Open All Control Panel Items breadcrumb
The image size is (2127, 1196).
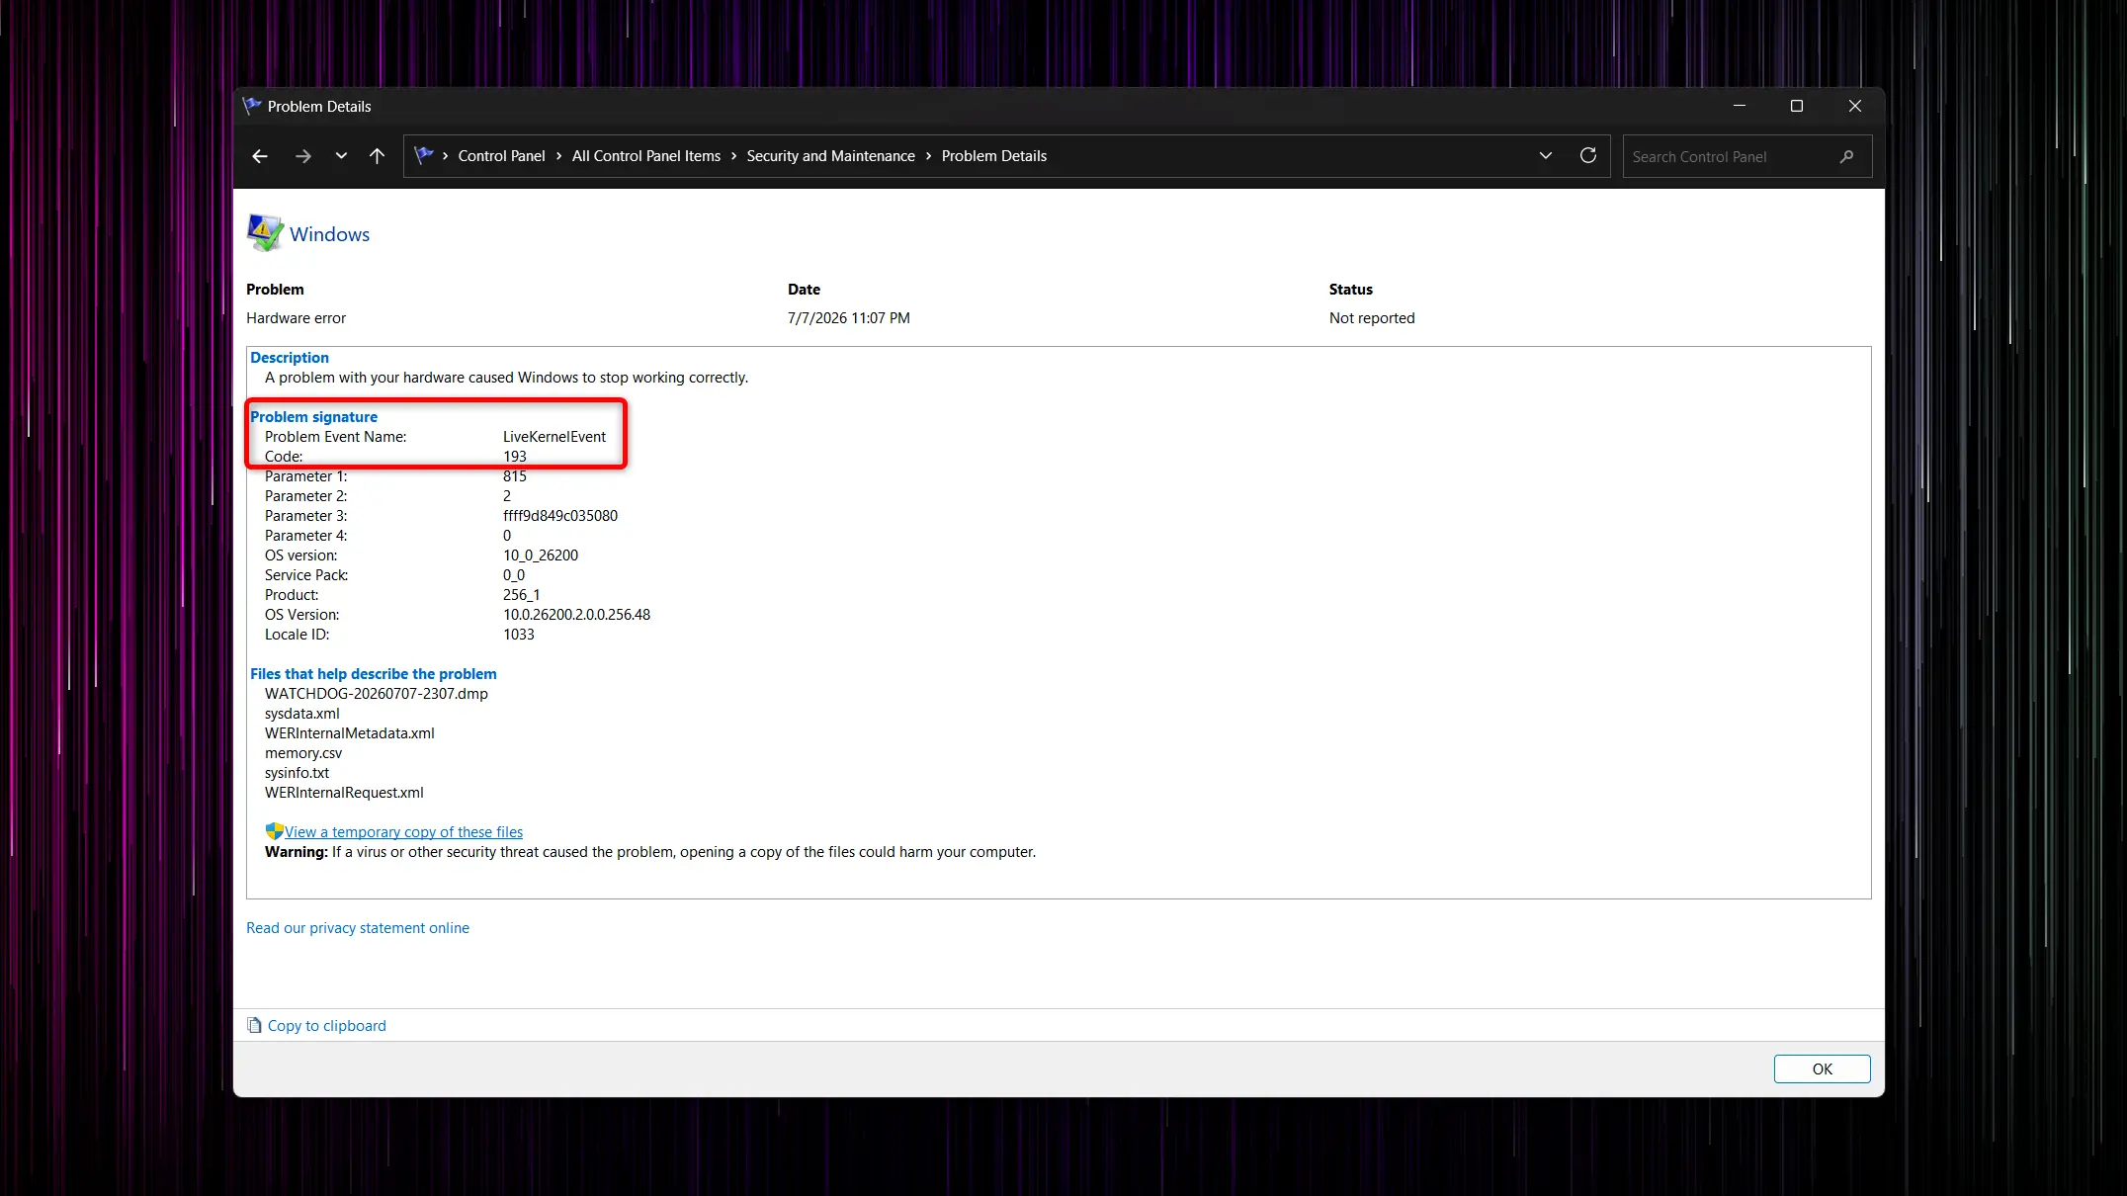(646, 156)
